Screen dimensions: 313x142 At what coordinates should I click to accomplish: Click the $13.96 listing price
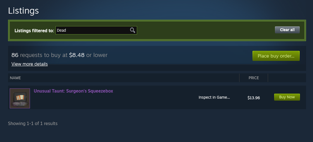254,98
